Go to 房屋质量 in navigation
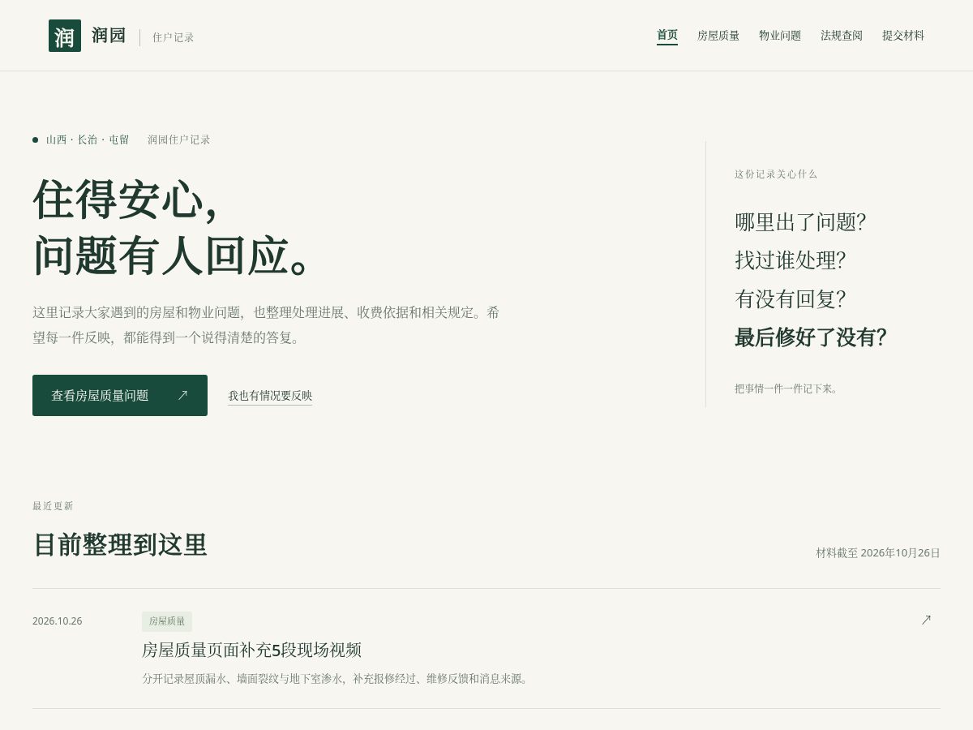This screenshot has width=973, height=730. [x=718, y=36]
